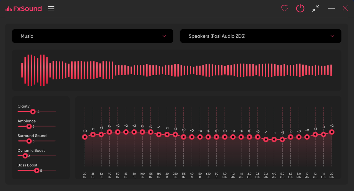Viewport: 354px width, 191px height.
Task: Select the 12 kHz EQ band knob
Action: tap(315, 134)
